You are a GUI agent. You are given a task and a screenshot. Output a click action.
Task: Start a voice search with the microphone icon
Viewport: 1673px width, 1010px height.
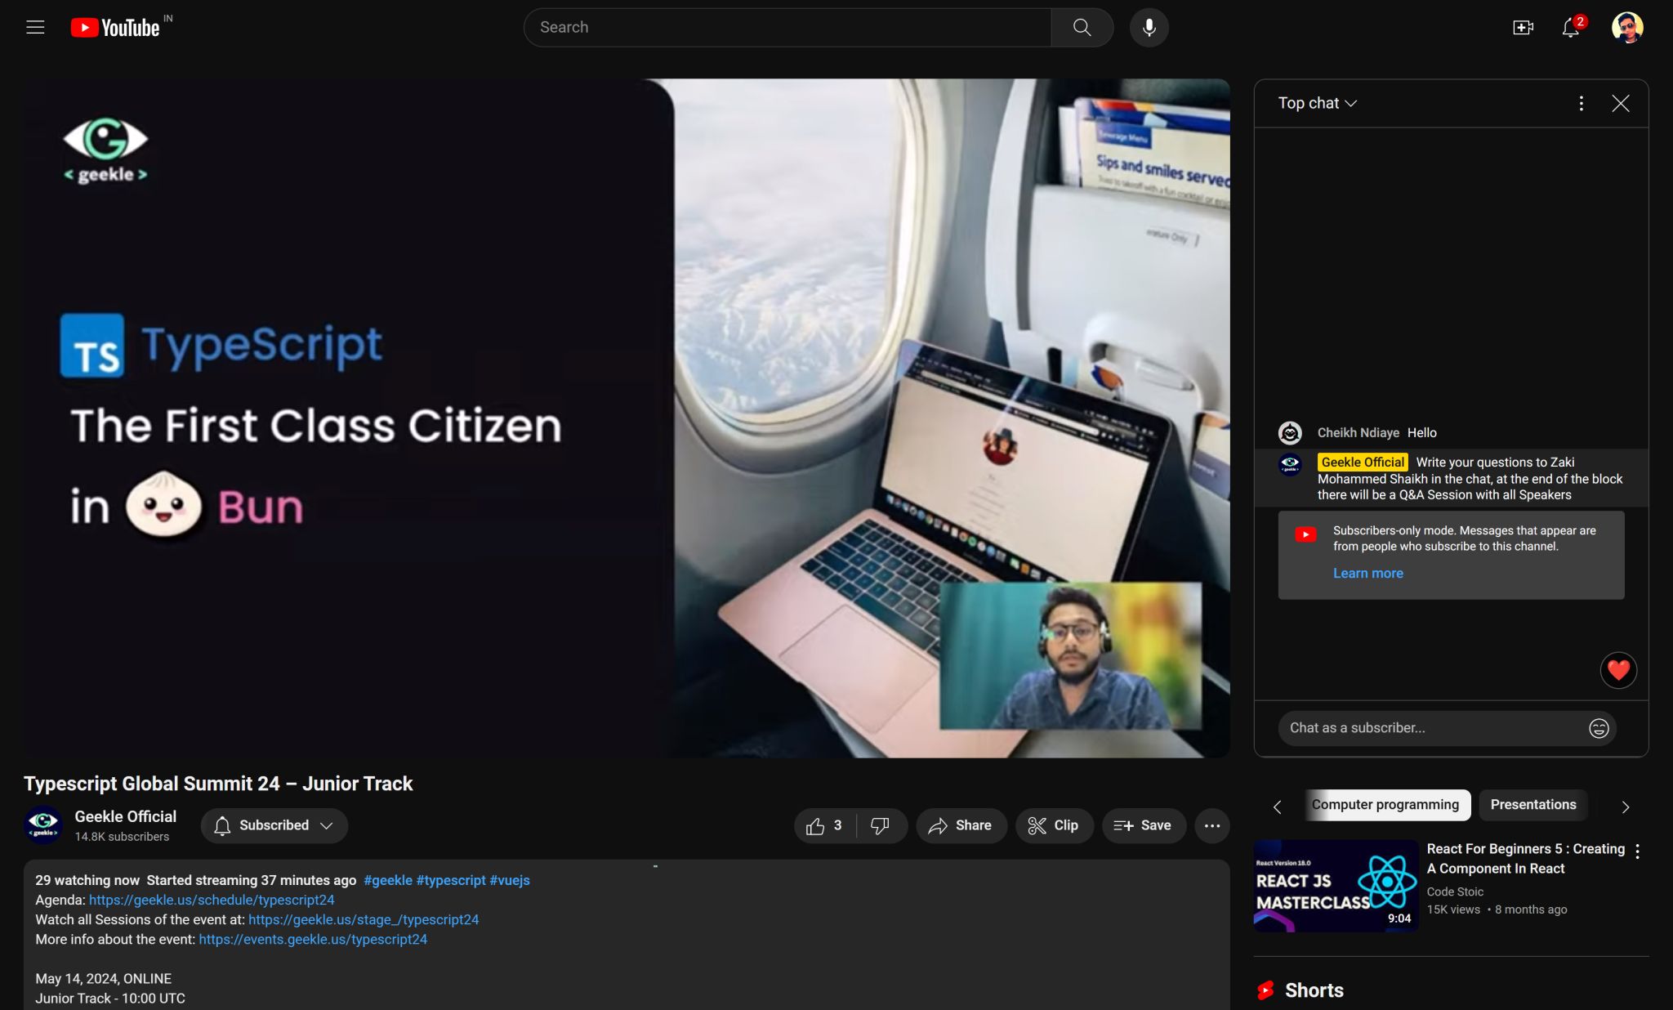click(x=1149, y=27)
